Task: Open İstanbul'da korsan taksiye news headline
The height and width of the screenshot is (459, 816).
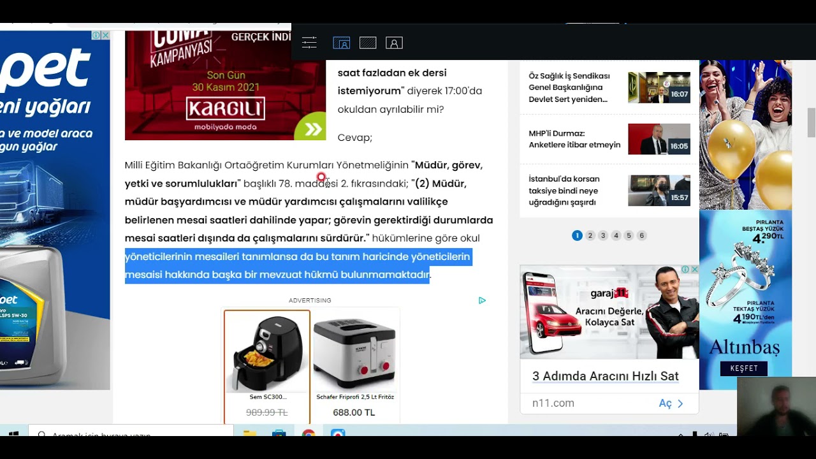Action: click(564, 191)
